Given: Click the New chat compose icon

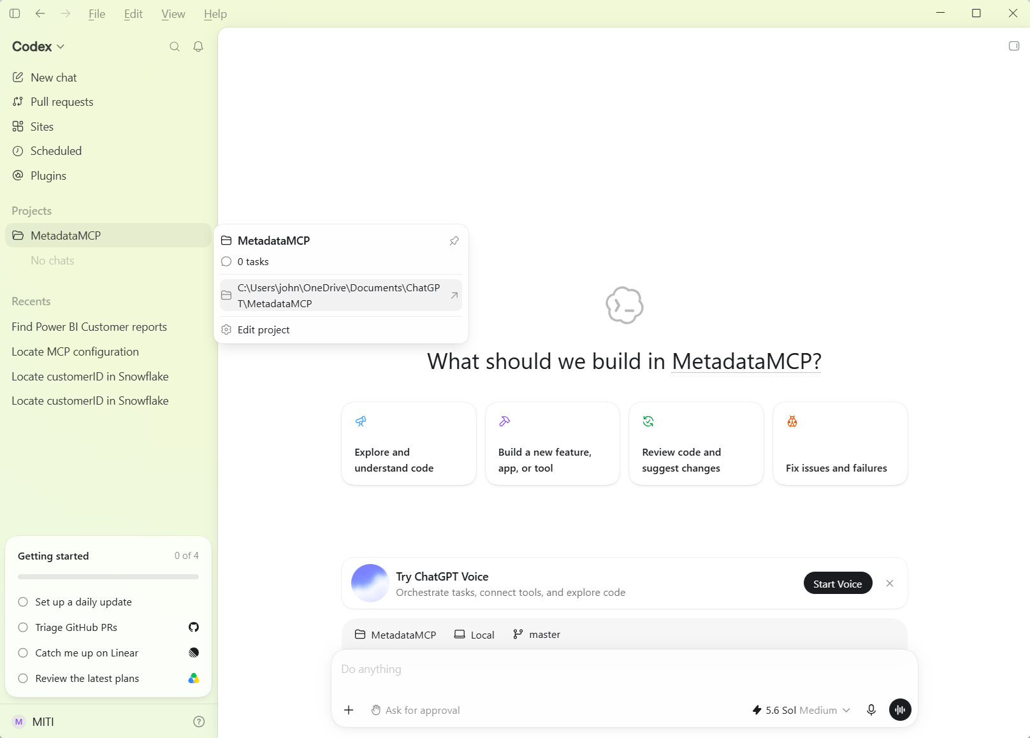Looking at the screenshot, I should (x=18, y=77).
